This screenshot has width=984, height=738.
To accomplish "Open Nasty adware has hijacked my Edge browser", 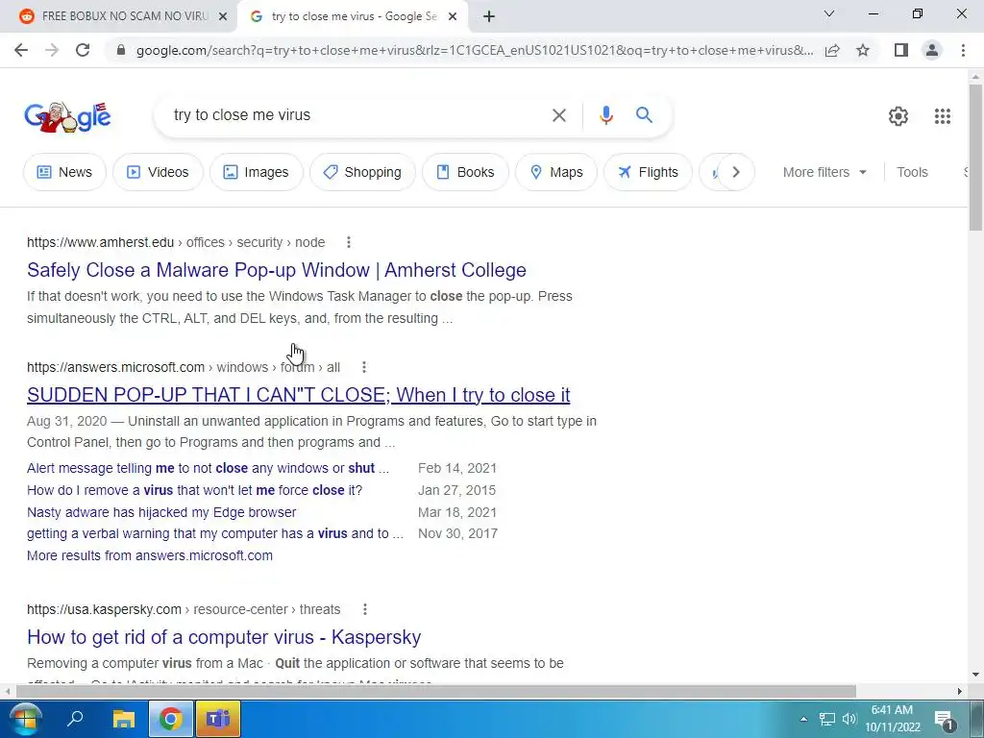I will click(x=161, y=512).
